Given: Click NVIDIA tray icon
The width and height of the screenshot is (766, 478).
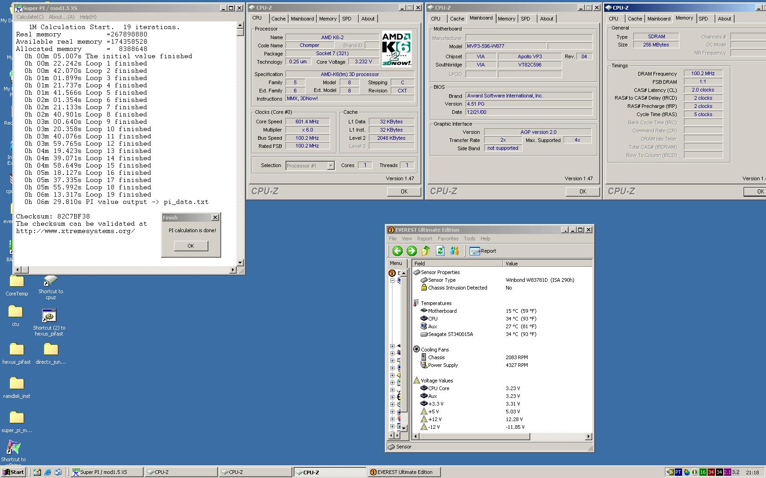Looking at the screenshot, I should point(670,472).
